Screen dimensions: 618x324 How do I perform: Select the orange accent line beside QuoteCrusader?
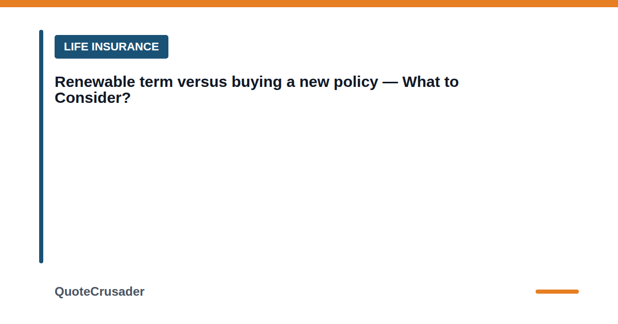click(557, 292)
